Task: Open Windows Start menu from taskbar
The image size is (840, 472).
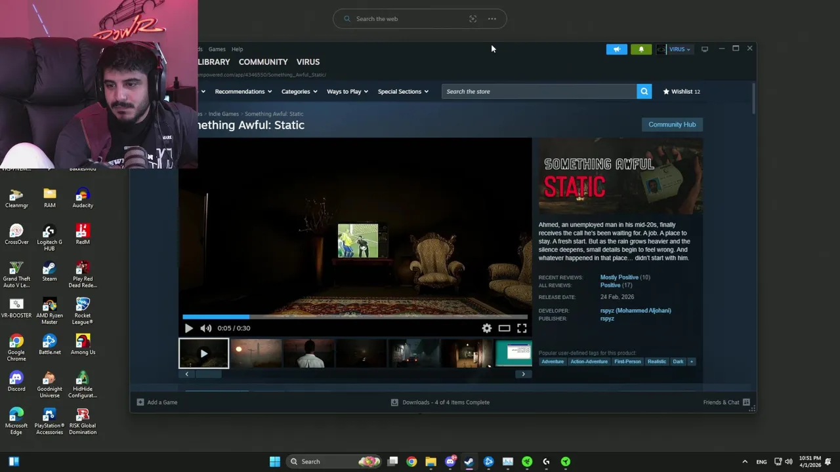Action: click(275, 462)
